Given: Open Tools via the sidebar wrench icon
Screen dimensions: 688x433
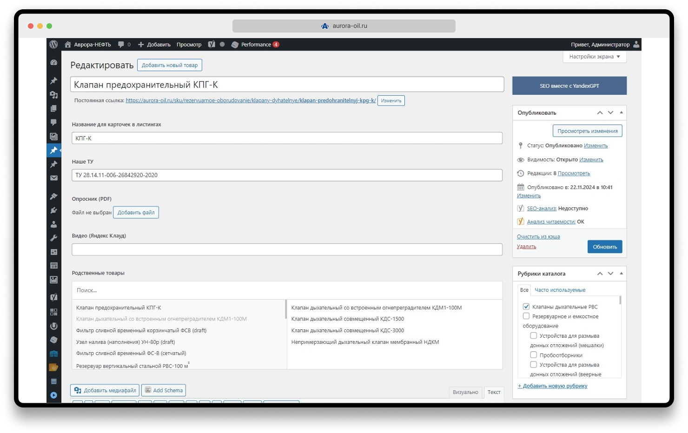Looking at the screenshot, I should (54, 238).
